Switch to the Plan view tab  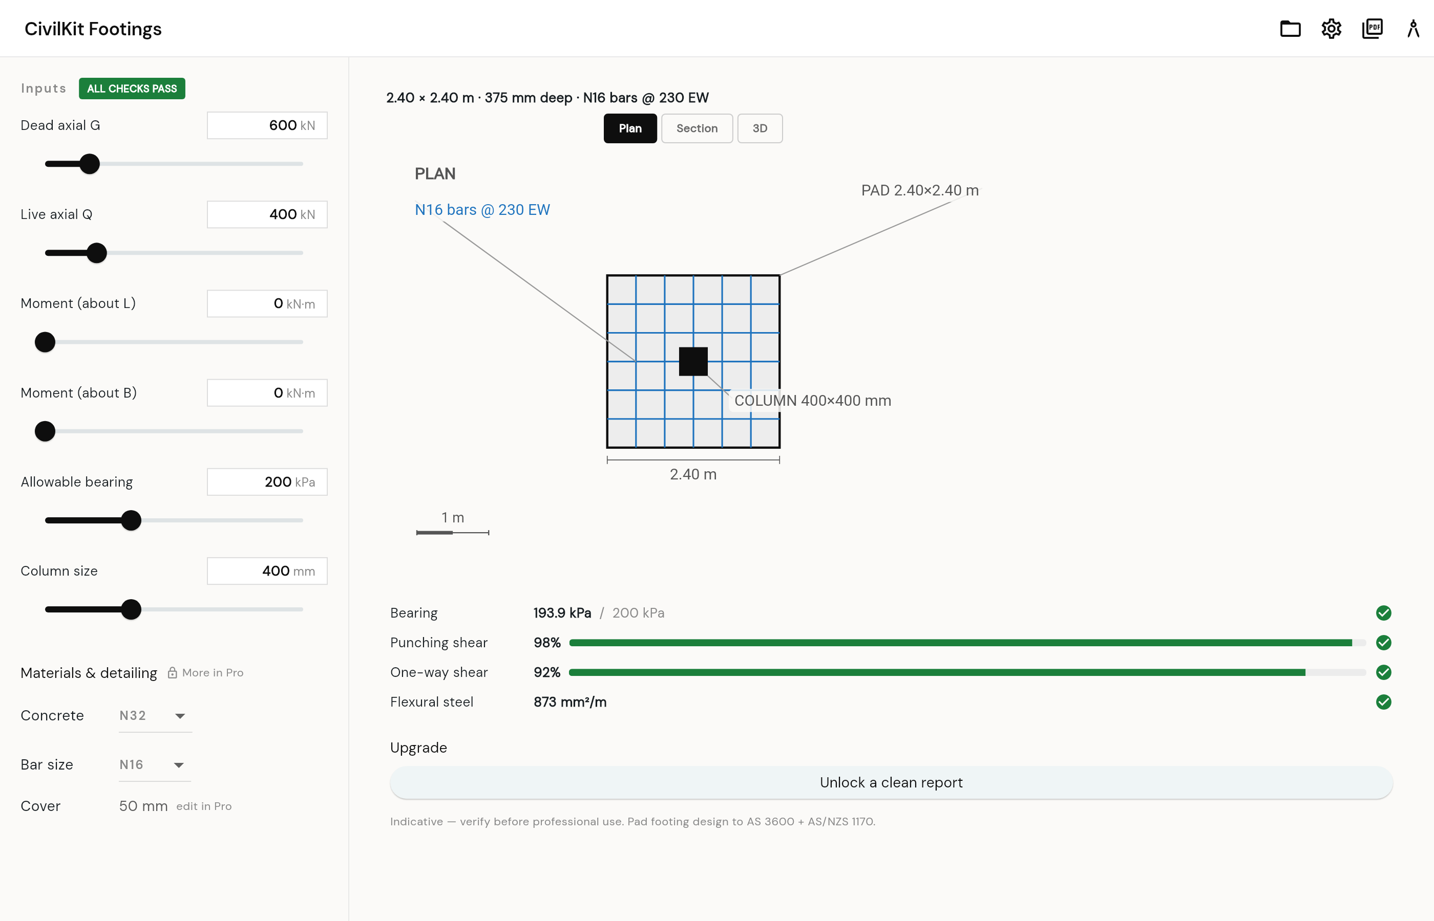coord(629,128)
